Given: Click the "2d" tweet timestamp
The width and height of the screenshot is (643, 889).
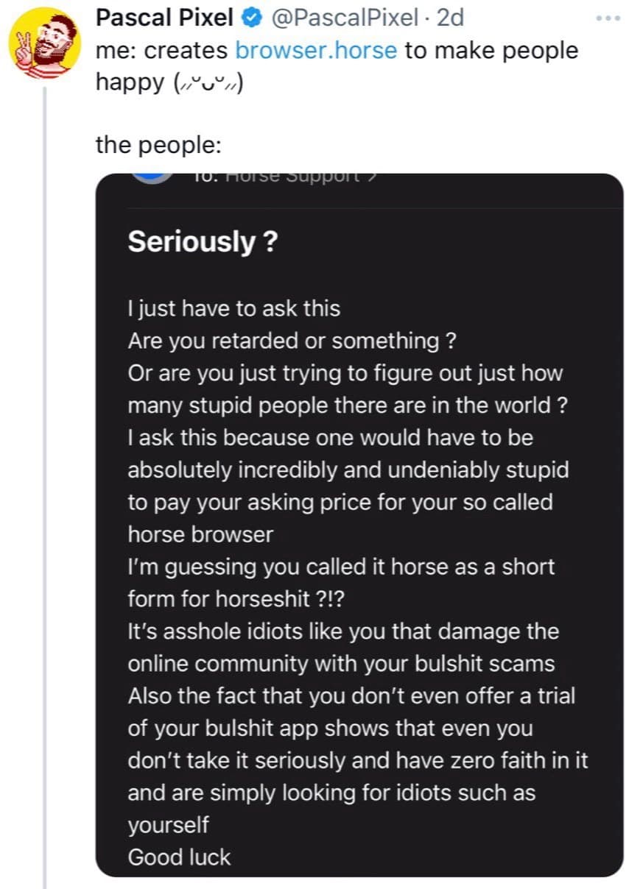Looking at the screenshot, I should pyautogui.click(x=450, y=17).
